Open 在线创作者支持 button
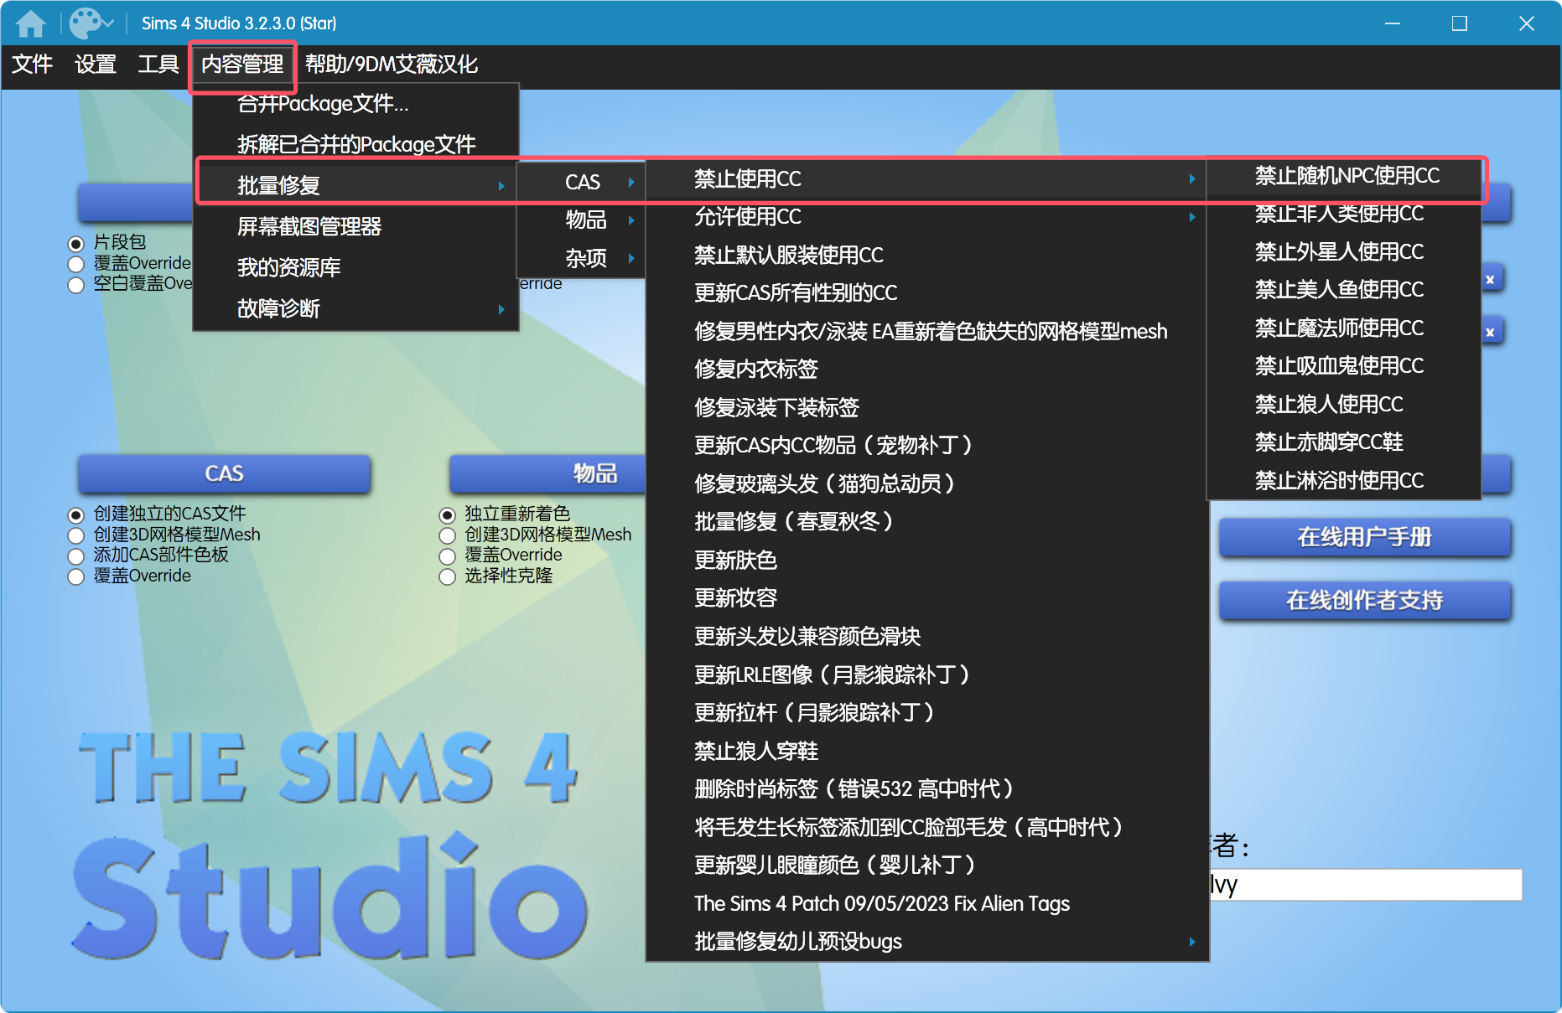The width and height of the screenshot is (1562, 1013). point(1364,600)
